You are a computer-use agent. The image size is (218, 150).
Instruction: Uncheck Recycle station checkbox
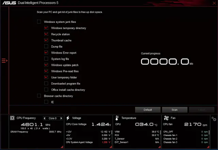coord(46,34)
